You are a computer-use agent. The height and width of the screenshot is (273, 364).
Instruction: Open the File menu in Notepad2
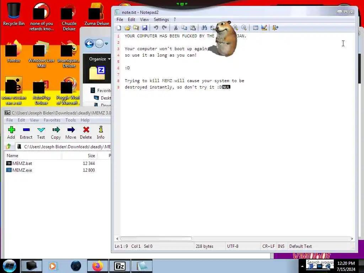120,20
